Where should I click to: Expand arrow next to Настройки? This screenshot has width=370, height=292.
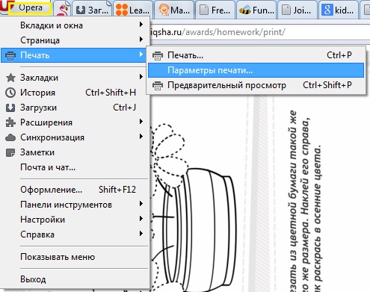(x=141, y=219)
